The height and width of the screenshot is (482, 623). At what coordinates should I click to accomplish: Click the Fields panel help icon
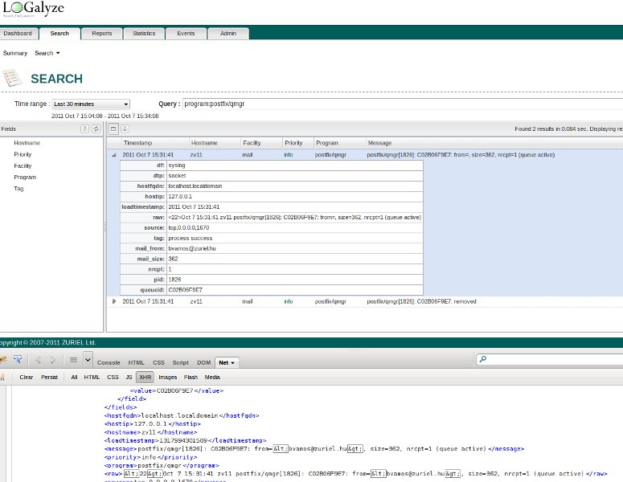click(x=84, y=129)
